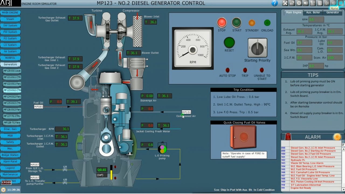Open the MP125-DG3 CTRL page

click(12, 103)
